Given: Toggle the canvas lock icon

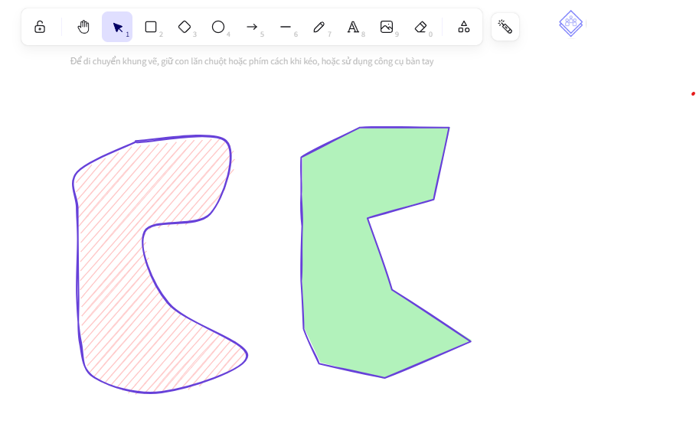Looking at the screenshot, I should coord(40,27).
